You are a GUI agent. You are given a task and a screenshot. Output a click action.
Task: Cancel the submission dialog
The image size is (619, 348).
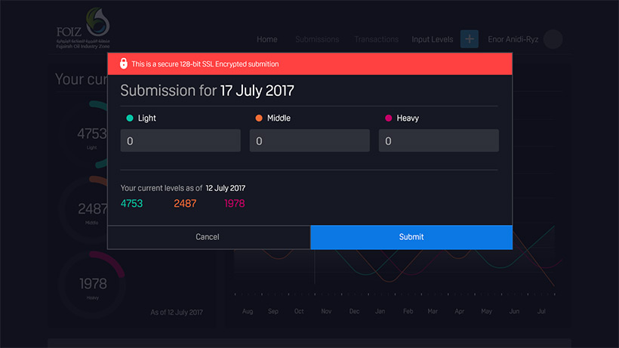click(208, 237)
